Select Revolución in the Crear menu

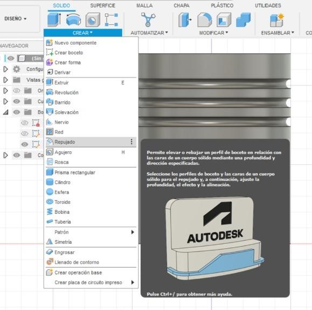(91, 93)
